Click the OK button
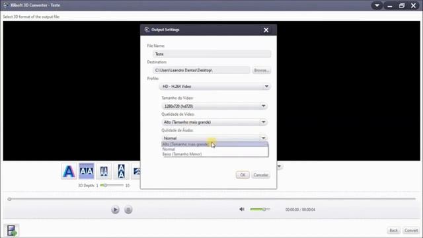423x238 pixels. point(243,175)
